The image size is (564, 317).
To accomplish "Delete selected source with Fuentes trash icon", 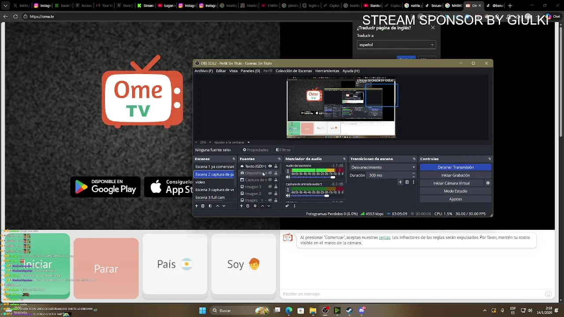I will click(248, 206).
